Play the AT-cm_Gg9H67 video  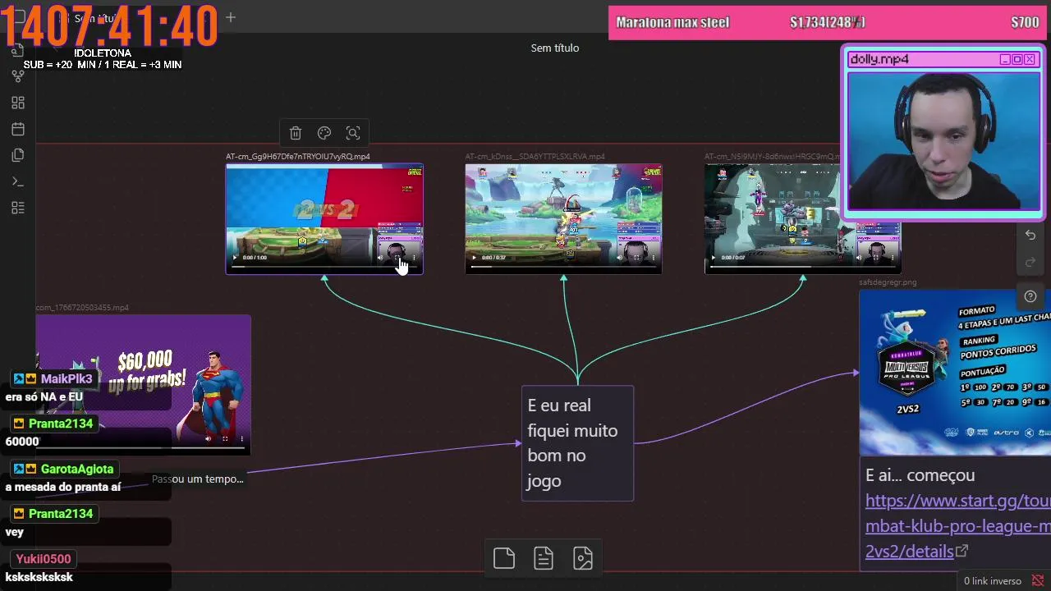(235, 258)
